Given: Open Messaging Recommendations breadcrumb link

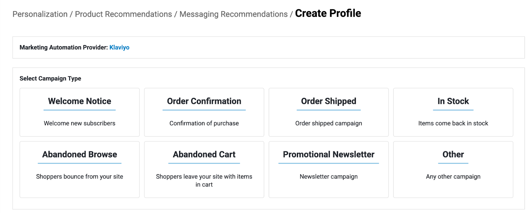Looking at the screenshot, I should tap(233, 14).
